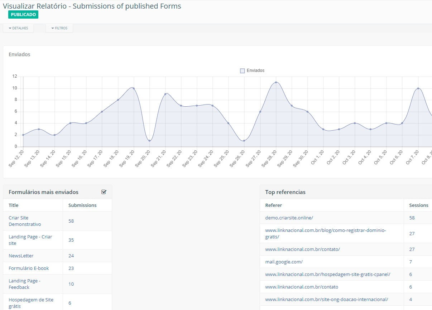
Task: Toggle the Enviados legend swatch
Action: tap(242, 71)
